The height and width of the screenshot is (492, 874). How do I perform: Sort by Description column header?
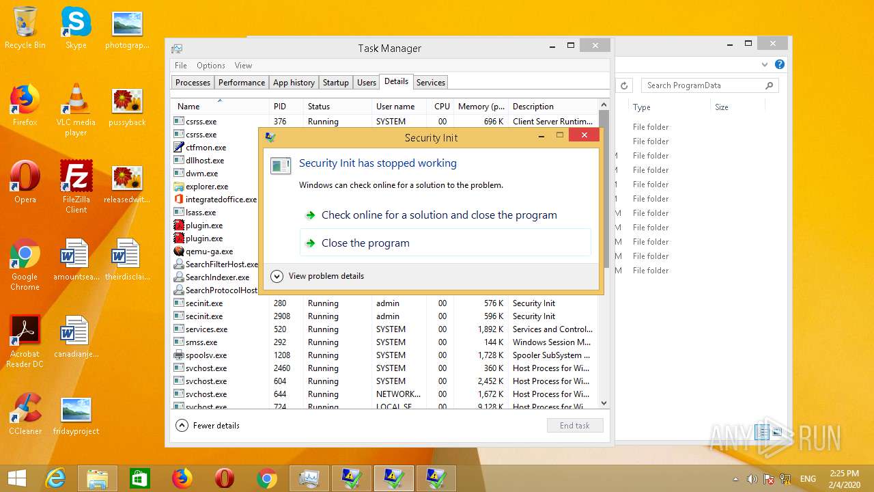click(x=553, y=107)
